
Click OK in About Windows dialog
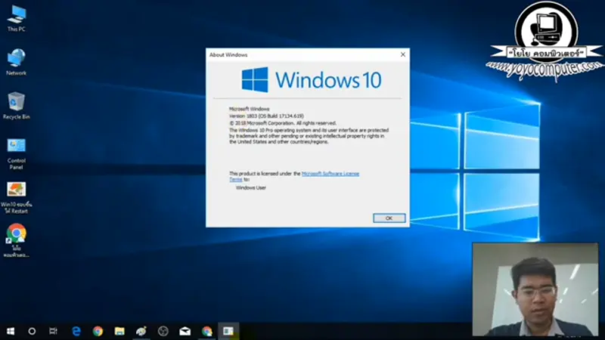(389, 218)
